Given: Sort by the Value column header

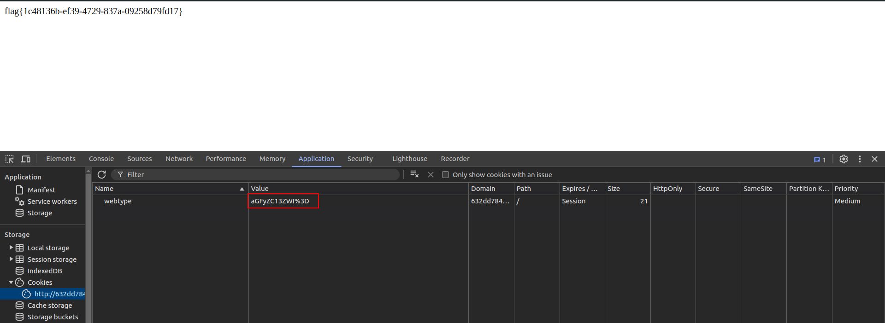Looking at the screenshot, I should click(x=358, y=189).
